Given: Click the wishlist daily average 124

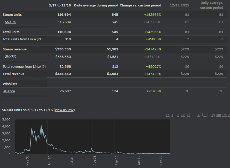Looking at the screenshot, I should click(x=115, y=91).
